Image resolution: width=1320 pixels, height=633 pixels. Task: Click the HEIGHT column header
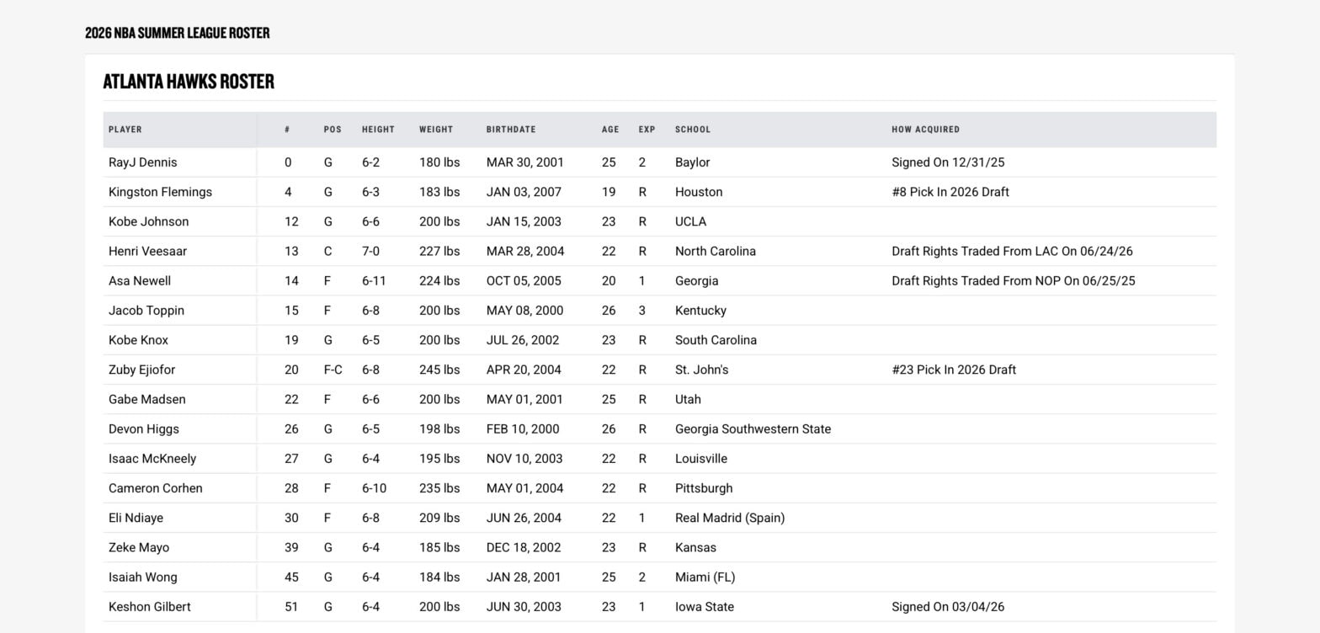pyautogui.click(x=378, y=130)
